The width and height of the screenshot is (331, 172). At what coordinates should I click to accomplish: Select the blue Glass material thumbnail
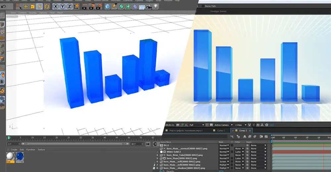pos(20,157)
